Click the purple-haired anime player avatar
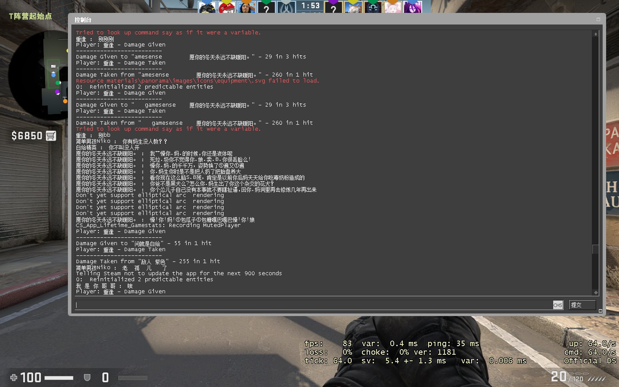This screenshot has width=619, height=387. [x=413, y=7]
